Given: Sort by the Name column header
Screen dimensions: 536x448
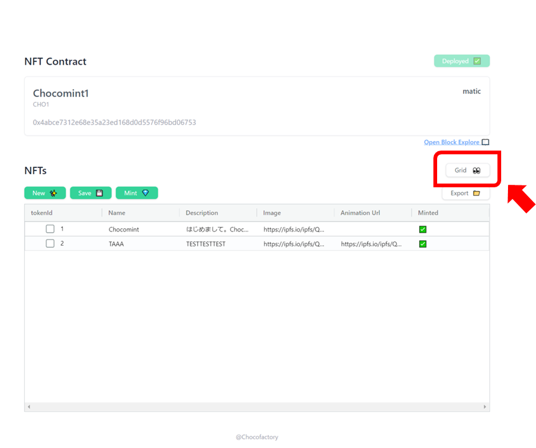Looking at the screenshot, I should pos(117,213).
